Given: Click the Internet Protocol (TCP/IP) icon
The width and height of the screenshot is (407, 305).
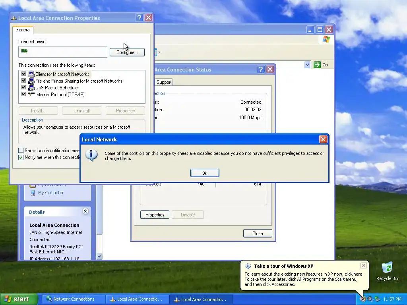Looking at the screenshot, I should [31, 94].
